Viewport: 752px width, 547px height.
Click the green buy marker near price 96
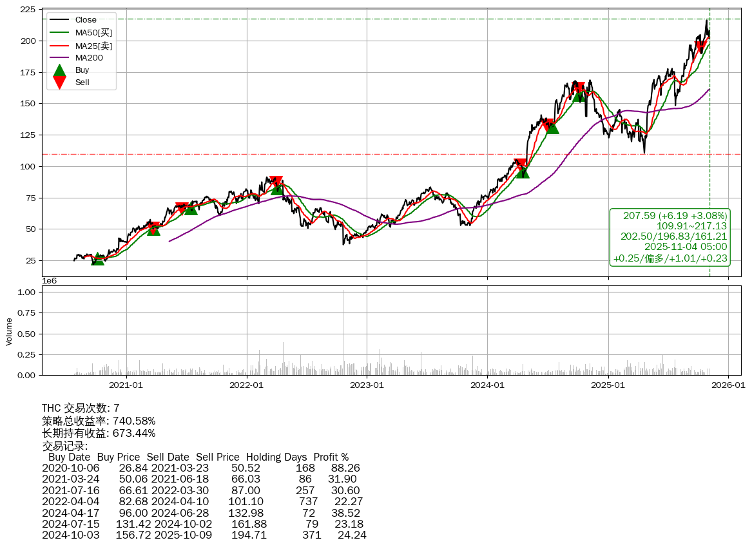(523, 171)
